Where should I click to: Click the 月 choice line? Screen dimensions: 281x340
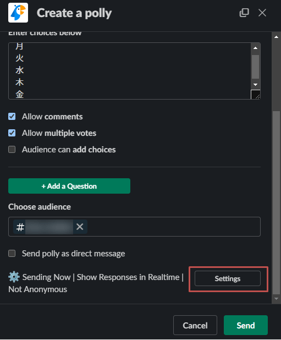(19, 46)
